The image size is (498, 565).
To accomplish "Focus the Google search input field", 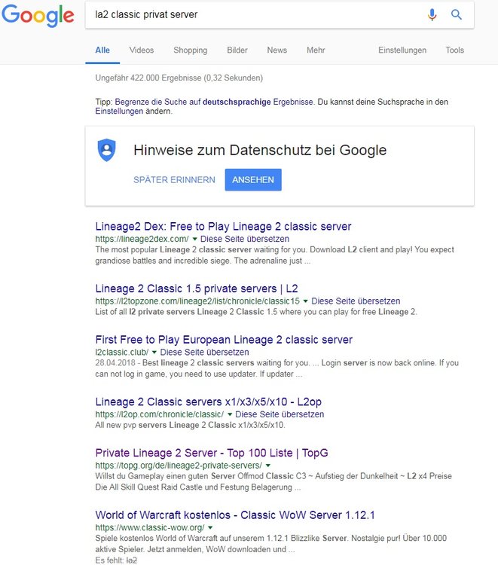I will pyautogui.click(x=256, y=14).
